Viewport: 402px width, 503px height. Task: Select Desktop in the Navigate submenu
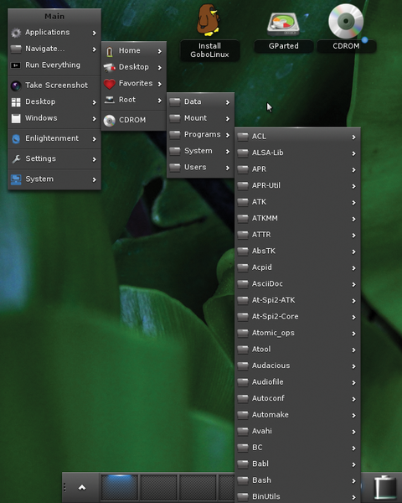tap(134, 67)
